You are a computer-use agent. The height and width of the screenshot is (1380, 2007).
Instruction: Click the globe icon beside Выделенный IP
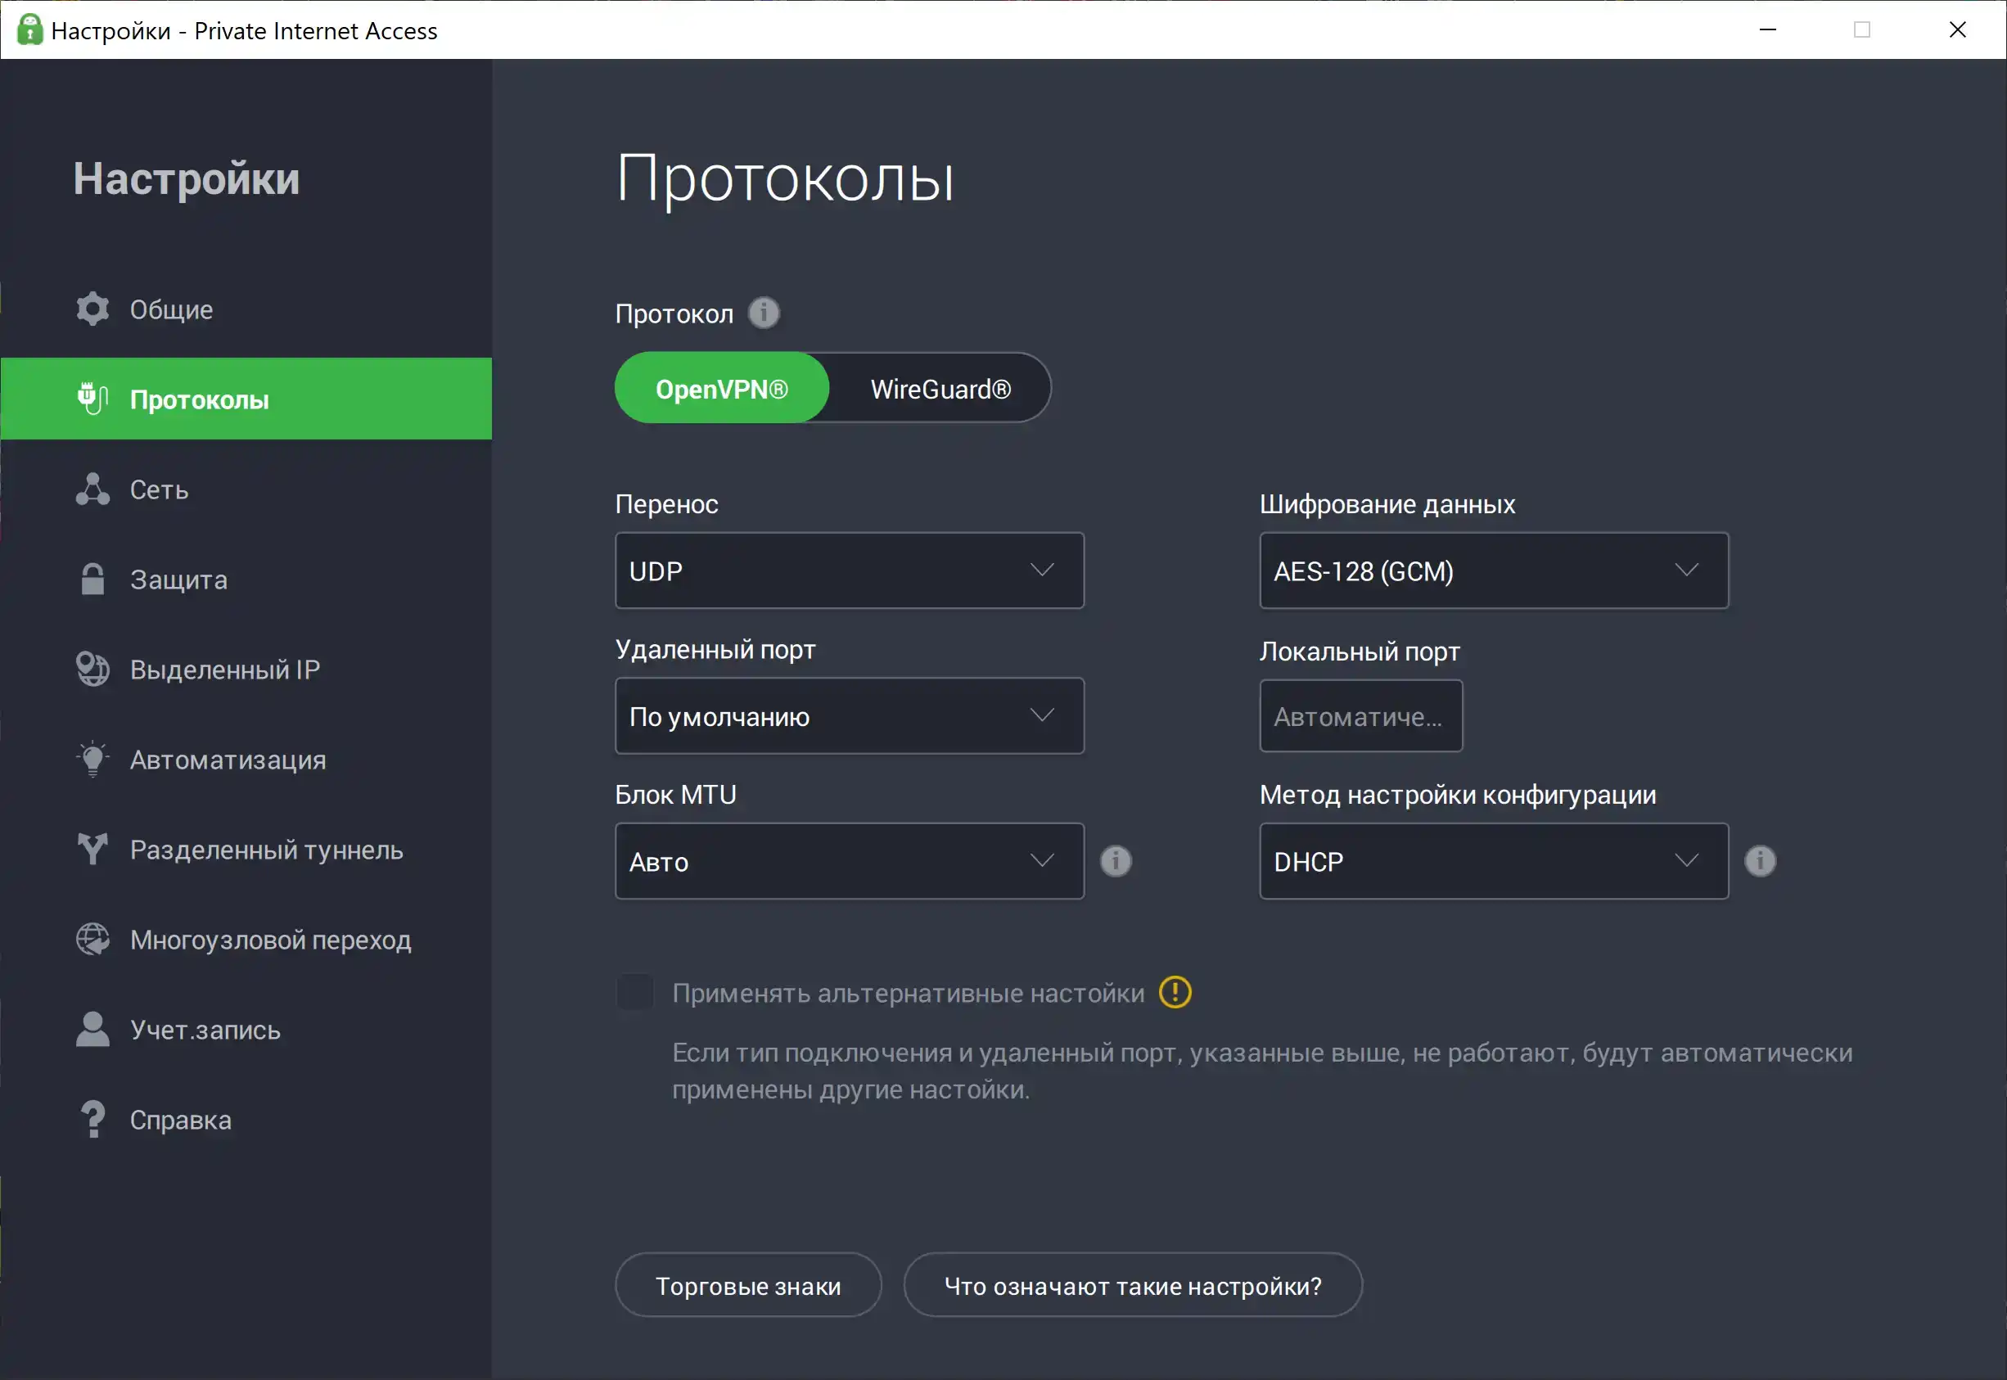(92, 670)
